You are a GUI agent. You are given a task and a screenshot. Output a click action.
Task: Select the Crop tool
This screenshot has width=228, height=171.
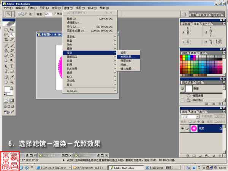6,40
